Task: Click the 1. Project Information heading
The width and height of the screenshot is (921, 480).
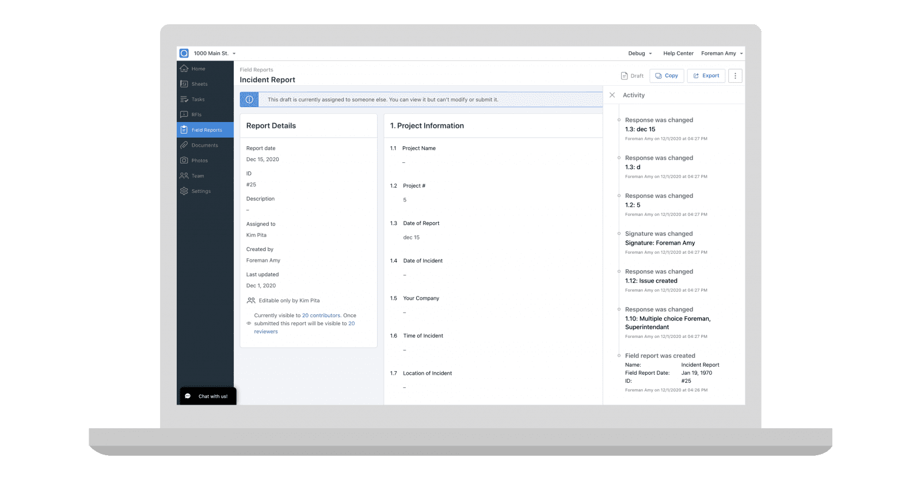Action: (427, 126)
